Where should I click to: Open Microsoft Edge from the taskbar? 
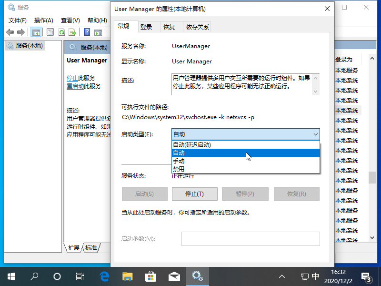[104, 276]
